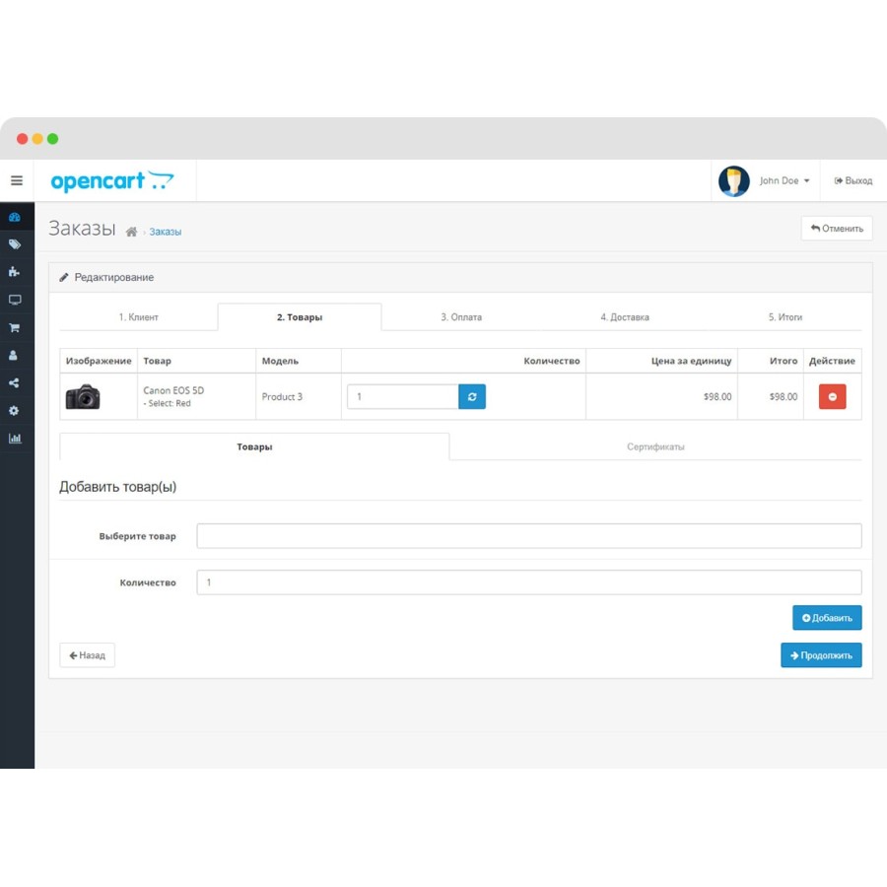Toggle the hamburger menu icon
The image size is (887, 887).
click(x=17, y=180)
